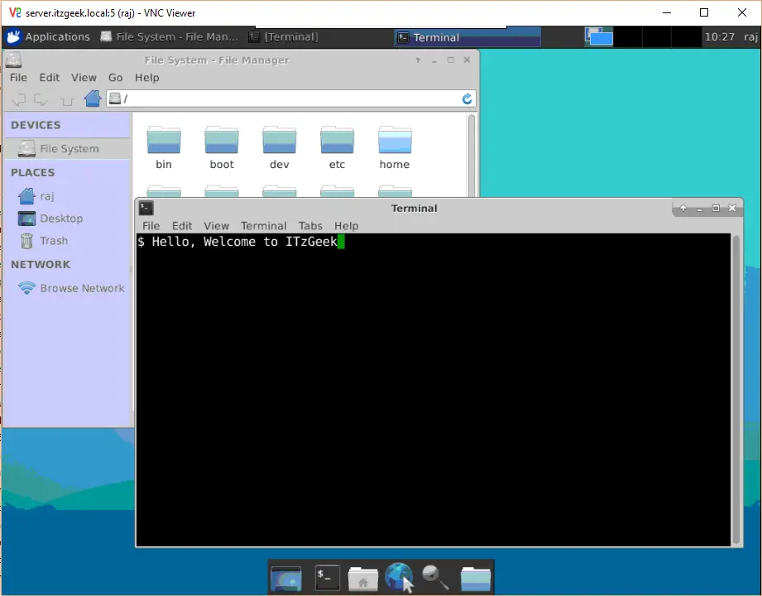The width and height of the screenshot is (762, 596).
Task: Open Edit menu in File Manager
Action: coord(49,77)
